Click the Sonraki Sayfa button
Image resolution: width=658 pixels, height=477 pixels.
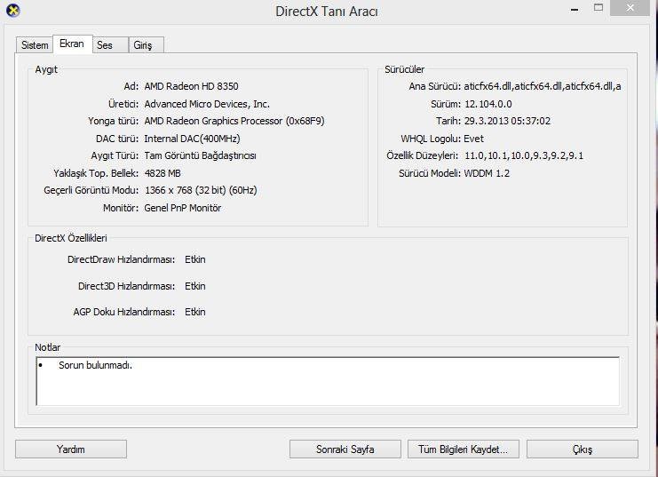(345, 449)
